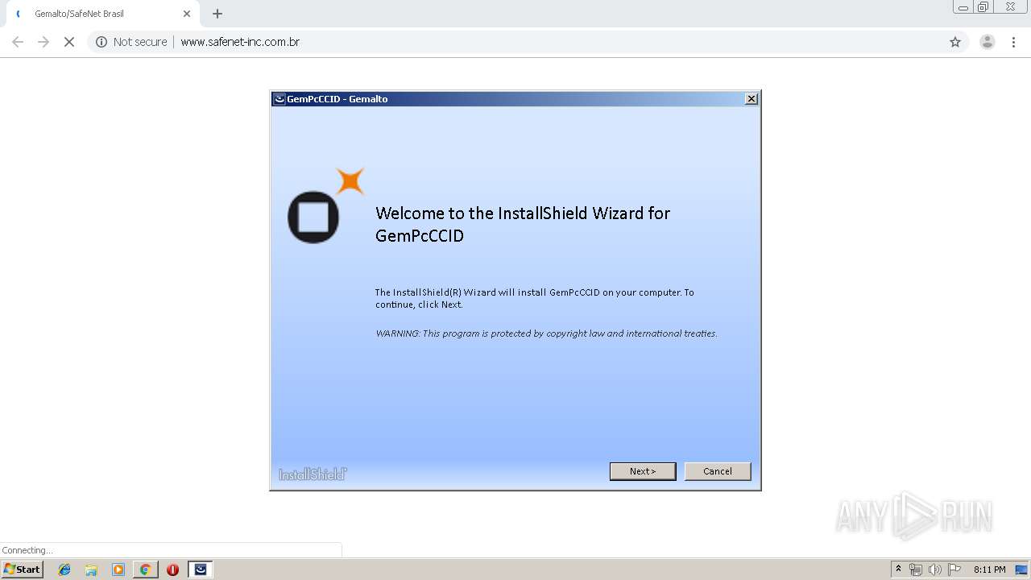
Task: Open Action Center flag icon
Action: point(954,570)
